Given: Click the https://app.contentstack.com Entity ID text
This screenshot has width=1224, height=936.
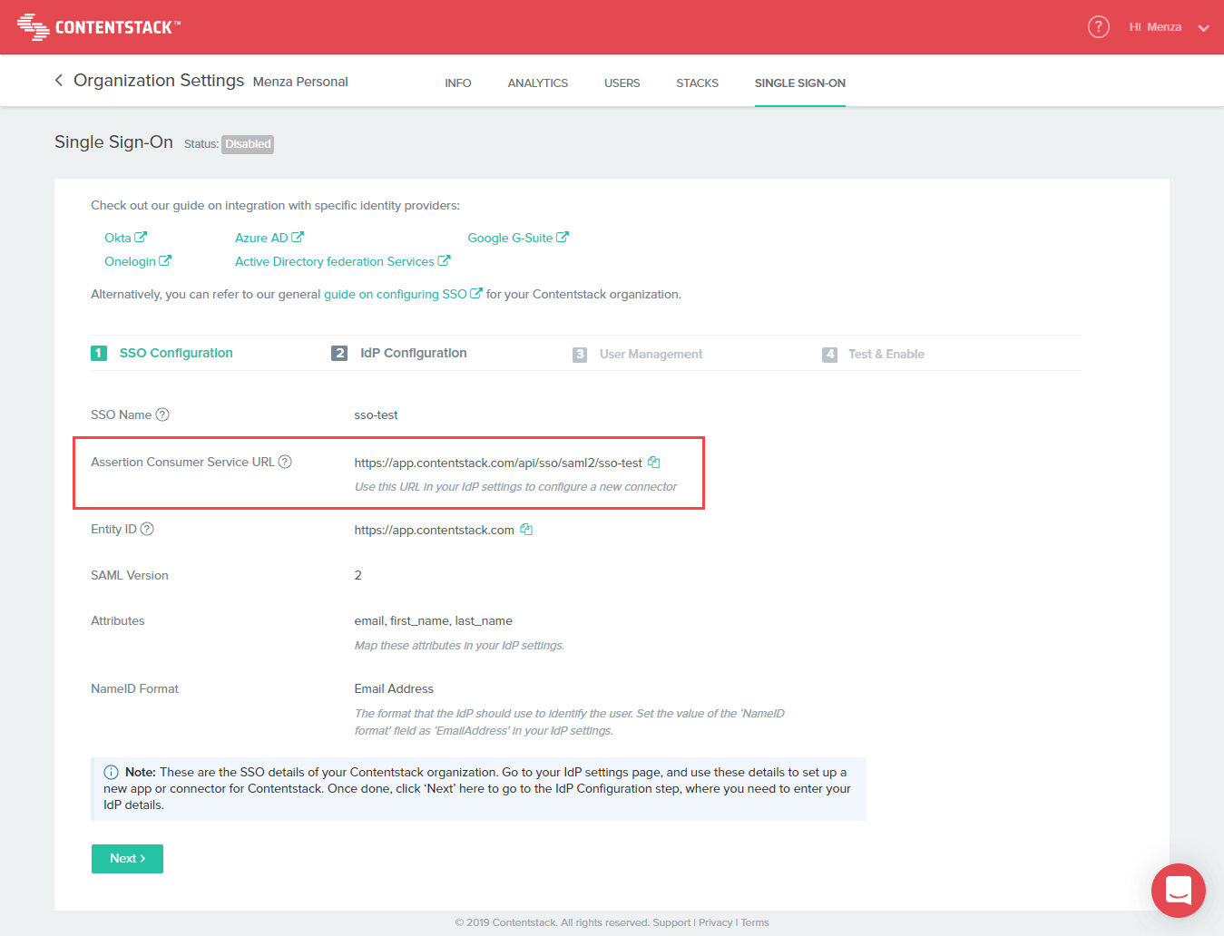Looking at the screenshot, I should pyautogui.click(x=434, y=530).
